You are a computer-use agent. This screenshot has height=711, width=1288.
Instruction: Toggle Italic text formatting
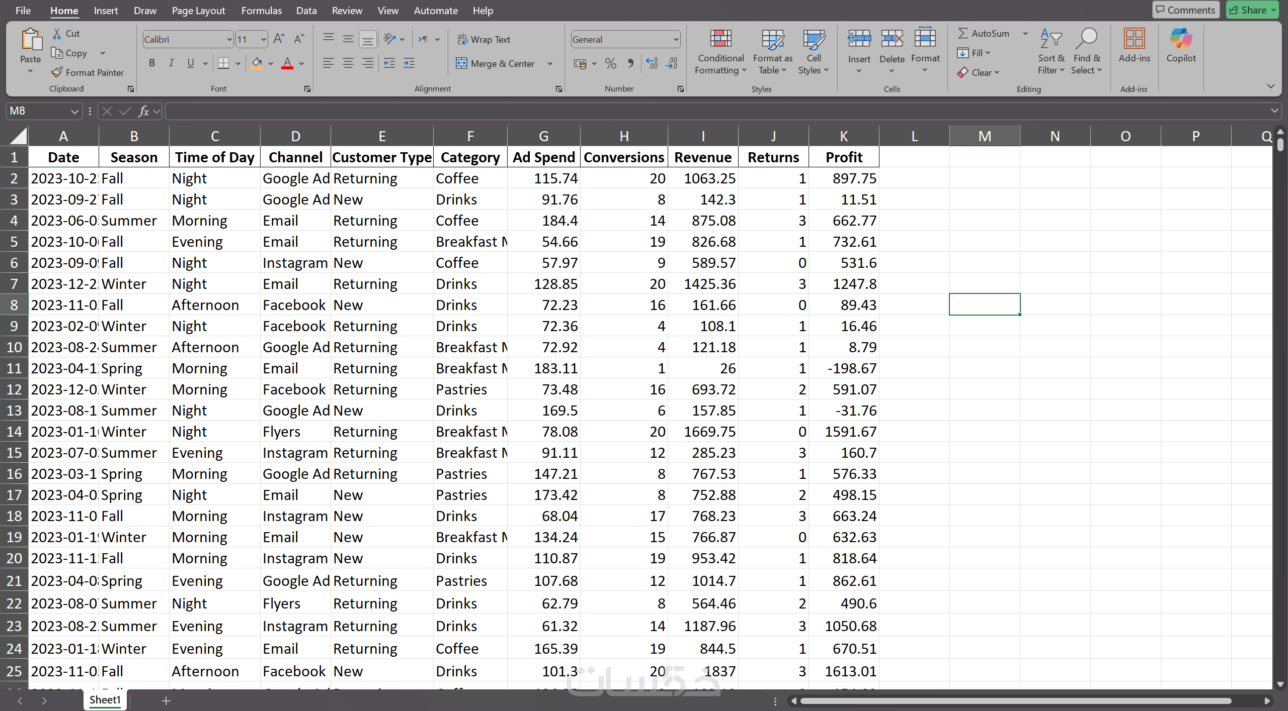pyautogui.click(x=171, y=63)
